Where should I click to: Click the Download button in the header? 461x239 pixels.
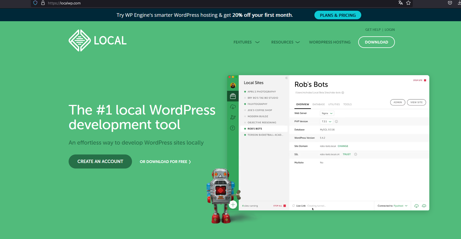point(376,42)
